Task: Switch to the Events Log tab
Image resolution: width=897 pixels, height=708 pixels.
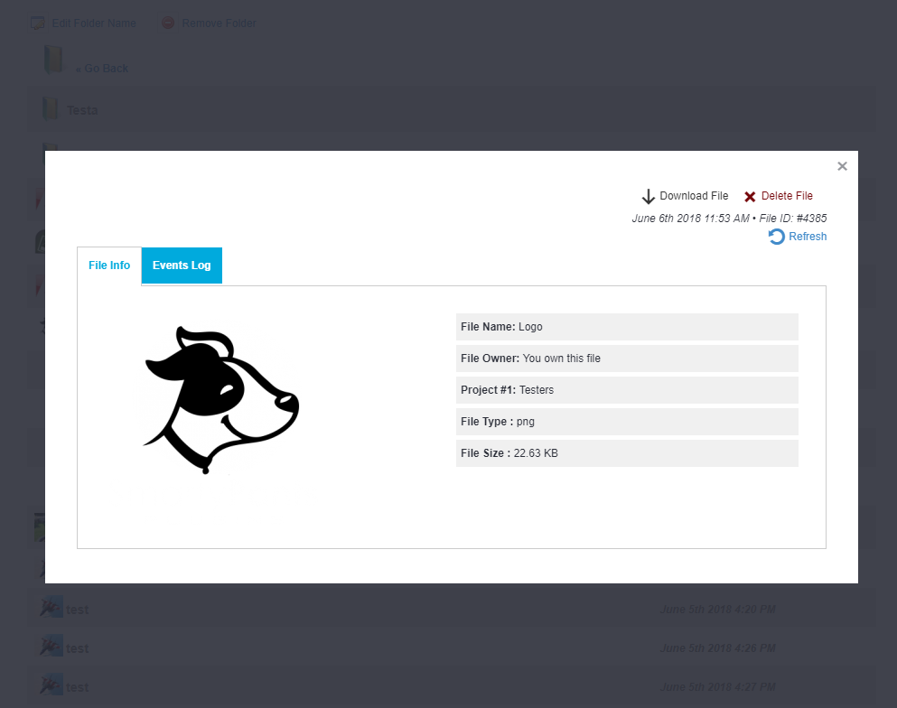Action: tap(182, 265)
